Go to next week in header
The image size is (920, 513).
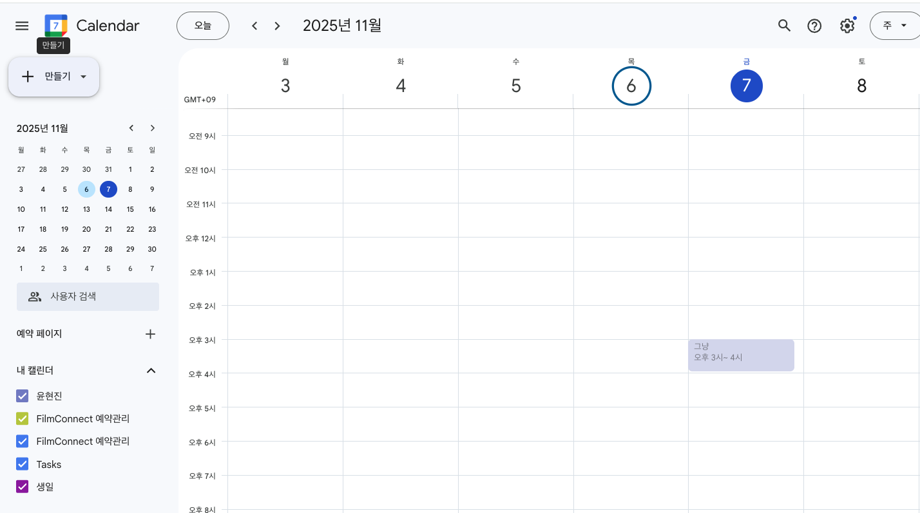tap(277, 26)
